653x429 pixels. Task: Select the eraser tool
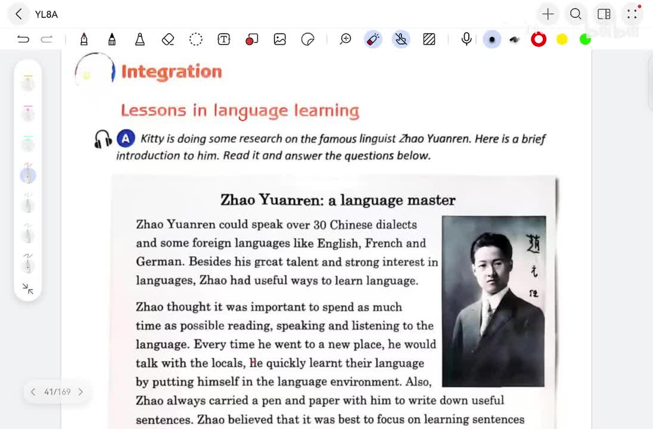168,39
